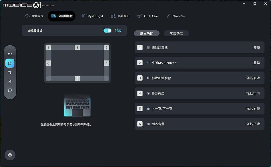The height and width of the screenshot is (167, 271).
Task: Minimize the application window
Action: [244, 3]
